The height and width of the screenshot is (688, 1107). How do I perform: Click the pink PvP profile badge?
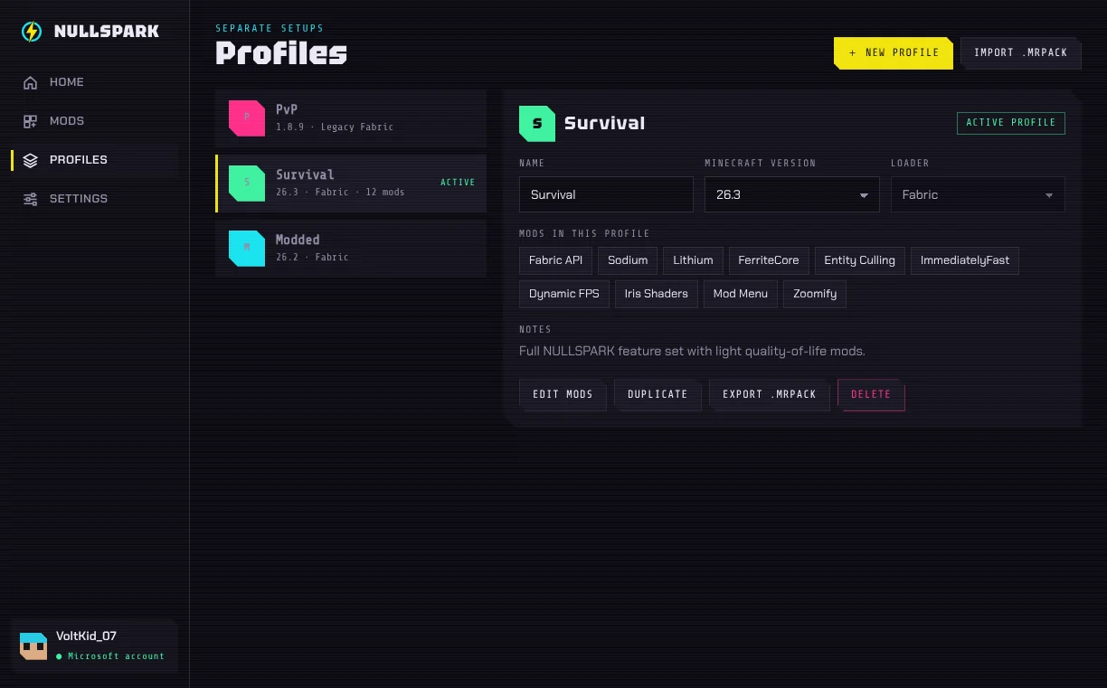246,118
